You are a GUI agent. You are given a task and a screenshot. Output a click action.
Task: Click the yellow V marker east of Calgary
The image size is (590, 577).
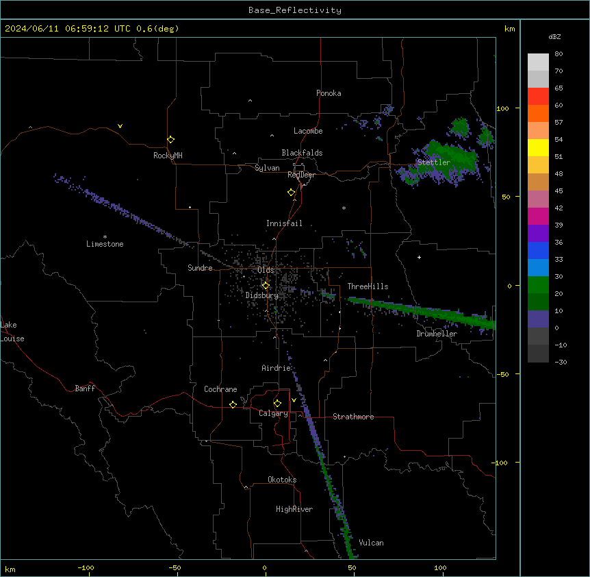pos(294,400)
